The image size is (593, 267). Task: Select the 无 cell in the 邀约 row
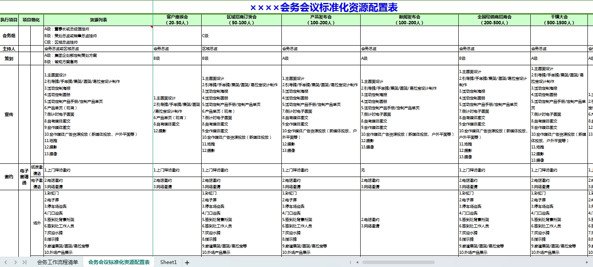409,170
